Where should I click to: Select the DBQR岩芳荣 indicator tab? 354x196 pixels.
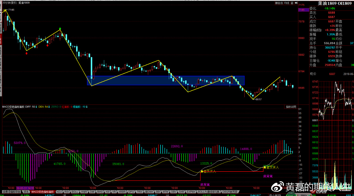coord(230,192)
